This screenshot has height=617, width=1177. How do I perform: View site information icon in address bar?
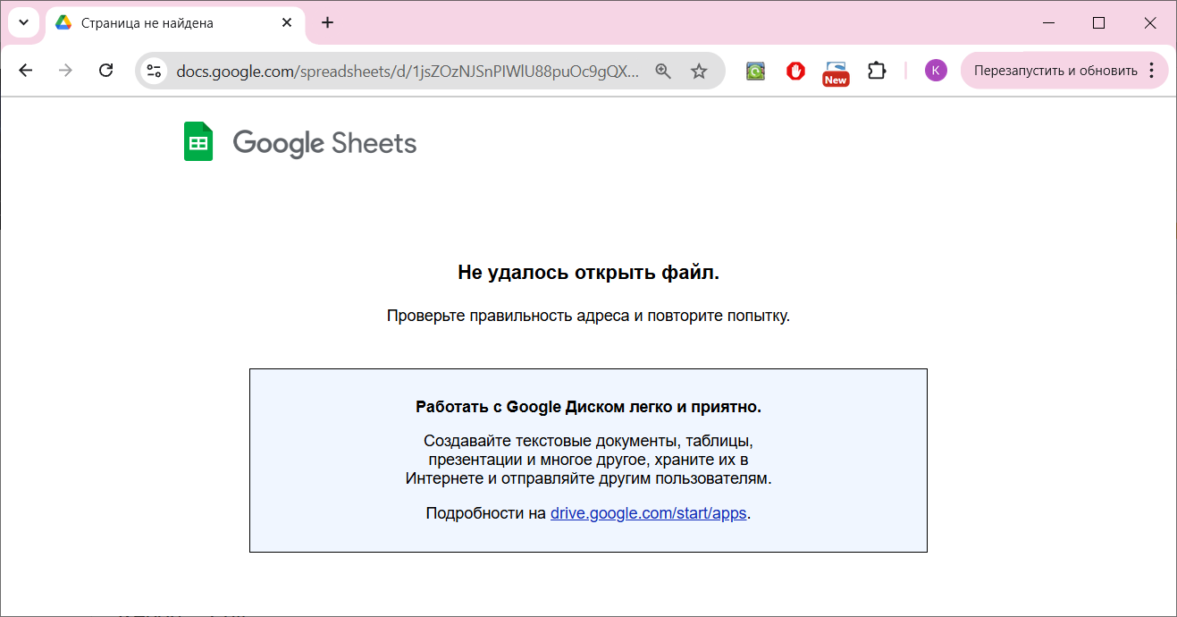pyautogui.click(x=154, y=71)
